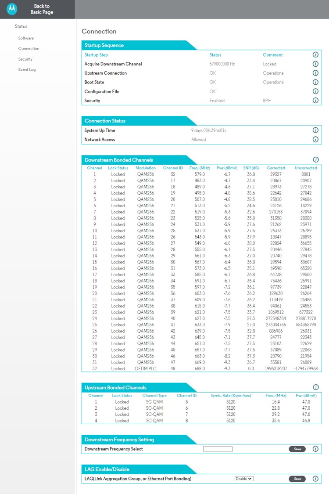
Task: Click the Symb. Rate column header
Action: click(x=231, y=395)
